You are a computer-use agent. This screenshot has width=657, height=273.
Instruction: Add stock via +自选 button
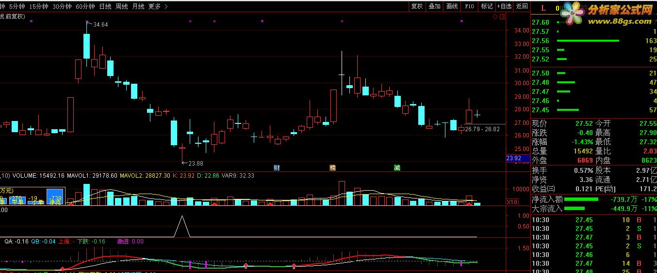(504, 6)
